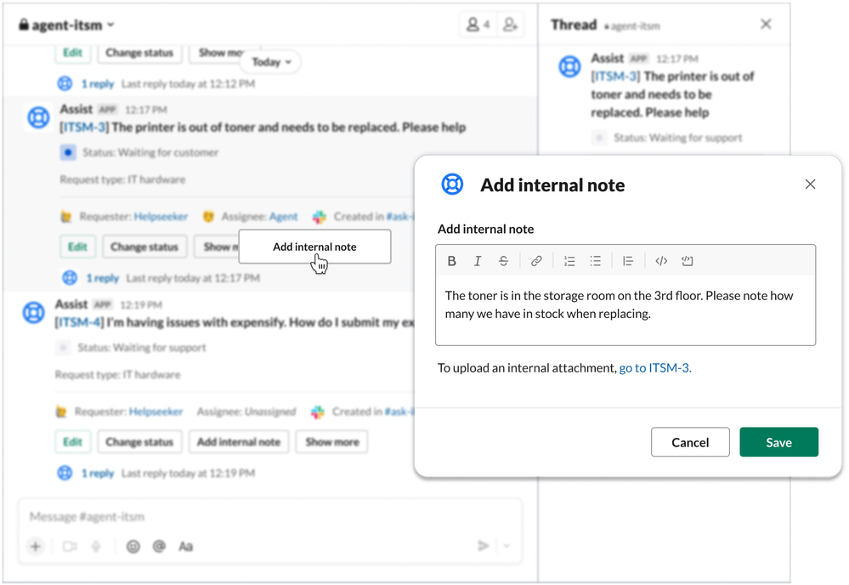Click Assist app avatar on ITSM-4 message
Viewport: 849px width, 585px height.
(34, 312)
